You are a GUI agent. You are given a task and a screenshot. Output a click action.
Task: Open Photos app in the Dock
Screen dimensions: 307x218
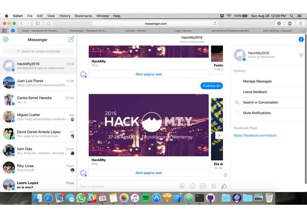point(124,198)
